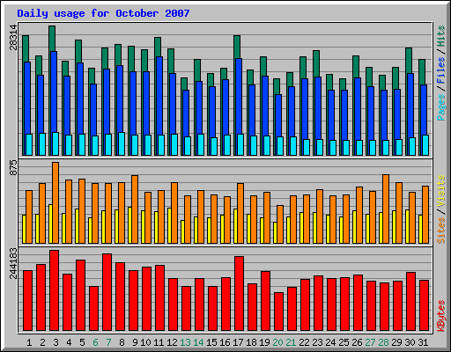Click the red KBytes bar for day 20

[x=278, y=312]
